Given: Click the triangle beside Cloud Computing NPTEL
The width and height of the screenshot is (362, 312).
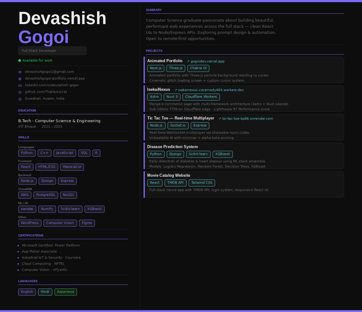Looking at the screenshot, I should click(19, 264).
